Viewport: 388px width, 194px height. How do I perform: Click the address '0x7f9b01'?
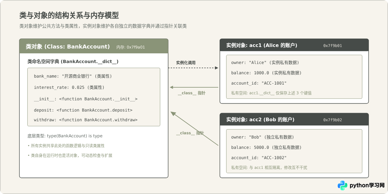coord(333,46)
